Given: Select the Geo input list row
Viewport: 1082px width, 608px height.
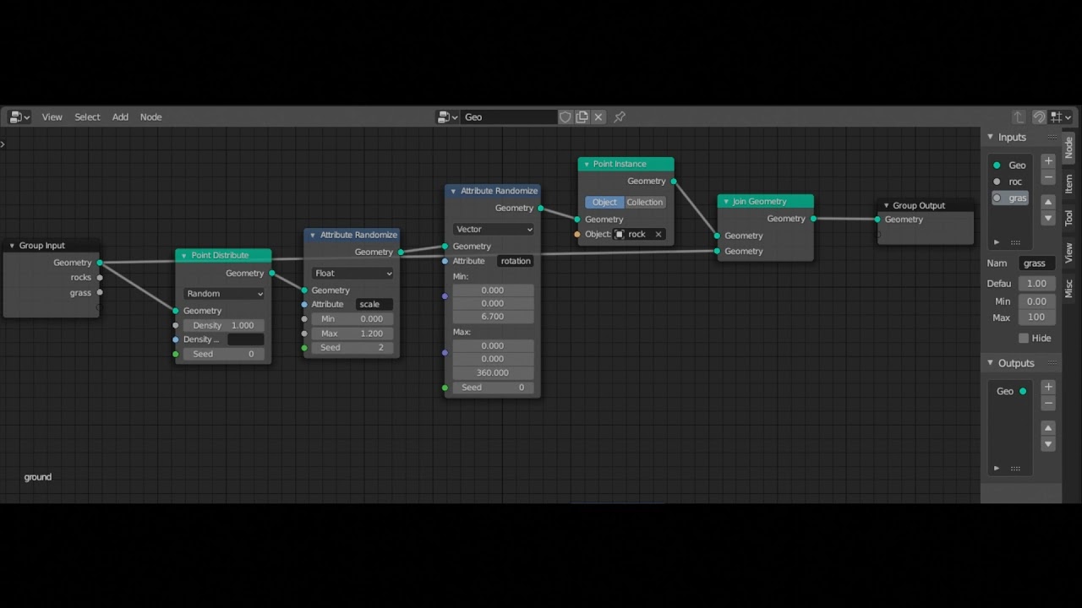Looking at the screenshot, I should (x=1011, y=166).
